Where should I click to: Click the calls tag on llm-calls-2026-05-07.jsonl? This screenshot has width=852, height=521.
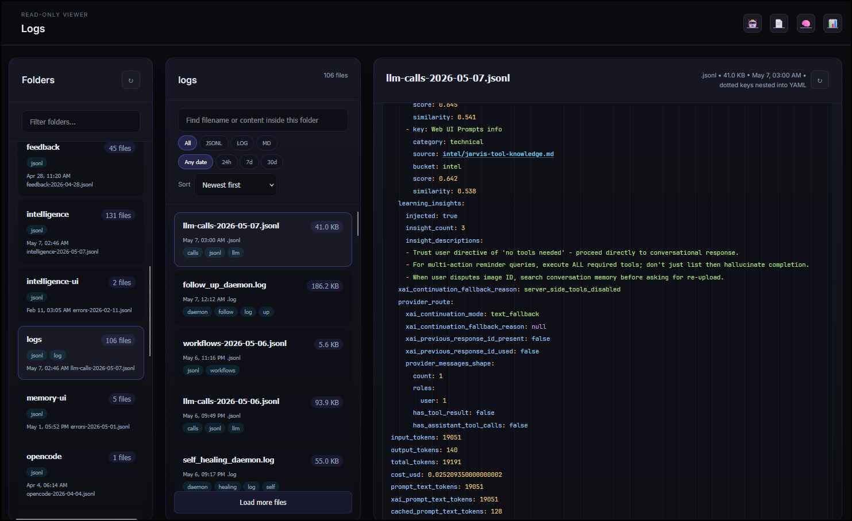pyautogui.click(x=192, y=252)
